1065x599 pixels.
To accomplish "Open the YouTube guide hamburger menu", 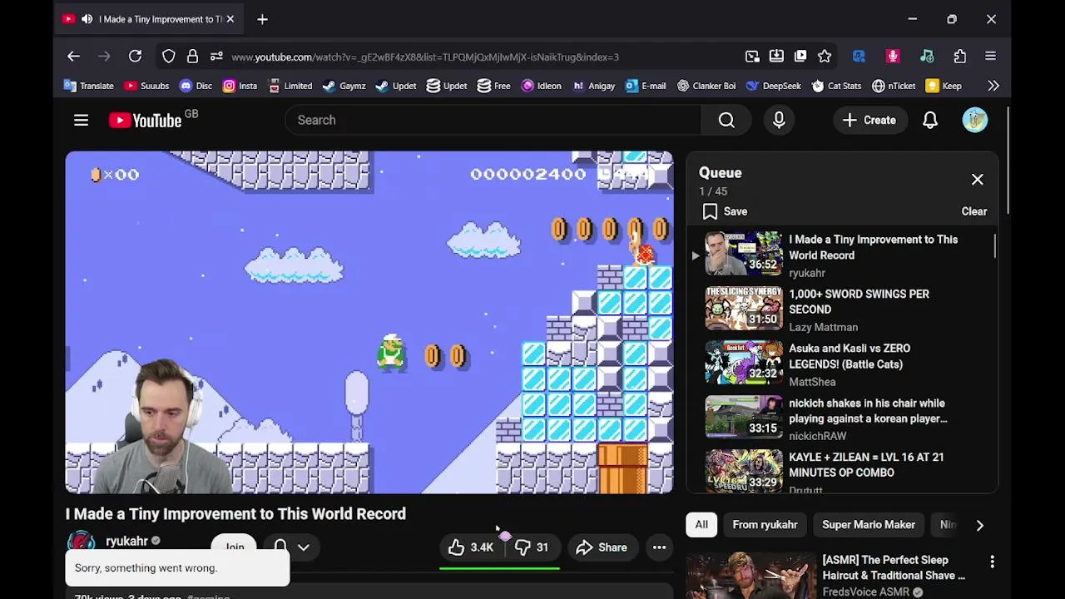I will click(x=81, y=121).
